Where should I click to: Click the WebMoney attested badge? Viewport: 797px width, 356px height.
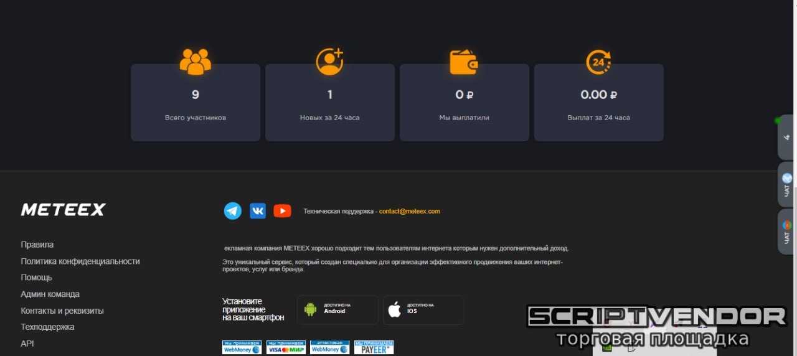point(330,347)
